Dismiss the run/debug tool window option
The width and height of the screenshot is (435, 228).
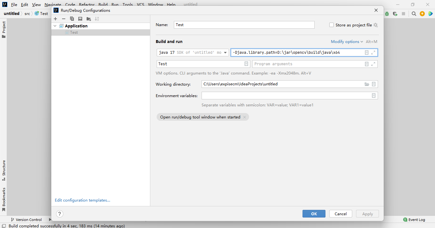244,117
